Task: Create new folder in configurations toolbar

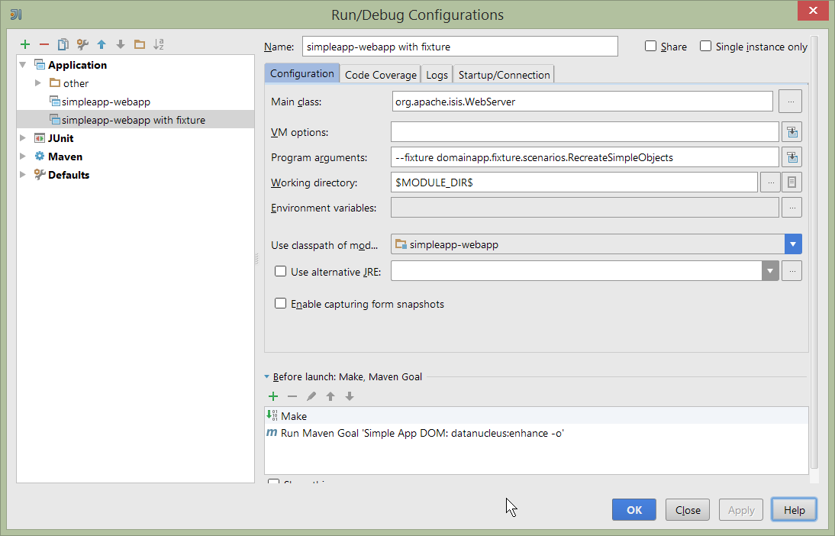Action: click(x=140, y=44)
